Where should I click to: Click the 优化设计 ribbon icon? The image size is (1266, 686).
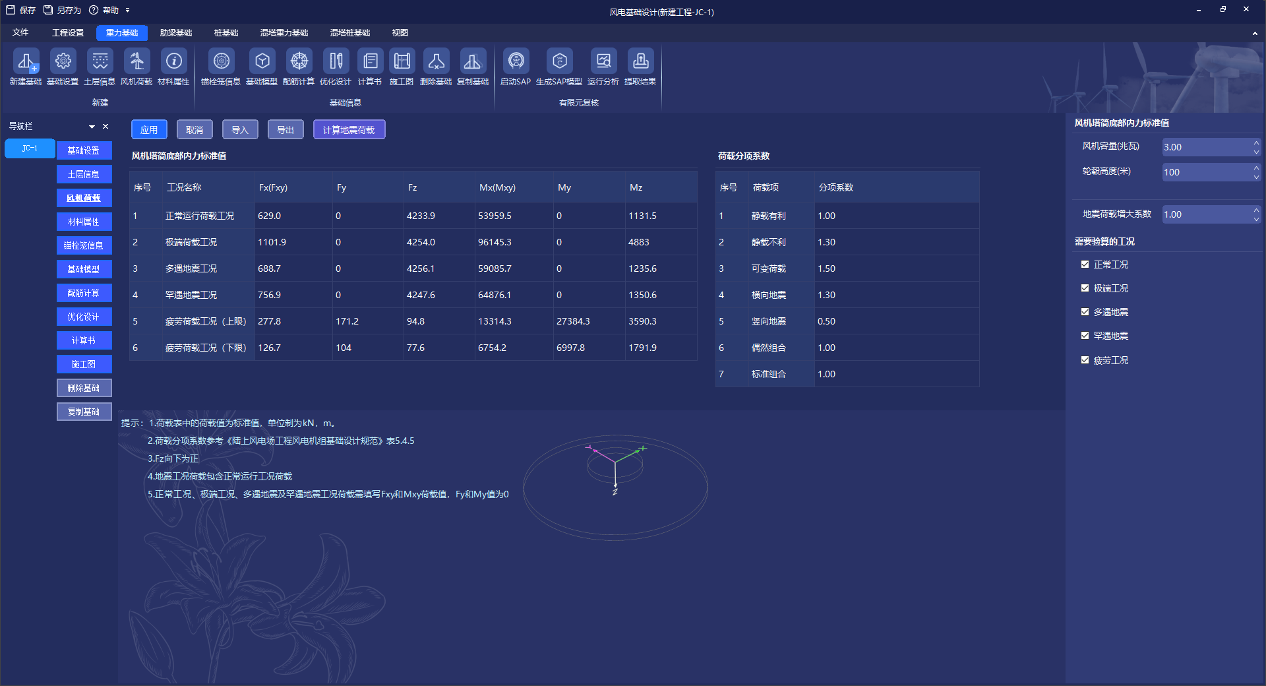[336, 62]
